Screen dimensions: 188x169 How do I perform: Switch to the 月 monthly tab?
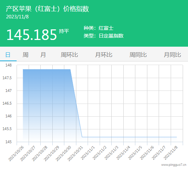tap(43, 55)
